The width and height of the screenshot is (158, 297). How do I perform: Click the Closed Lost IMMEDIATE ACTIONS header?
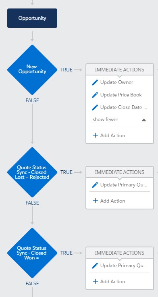tap(120, 172)
